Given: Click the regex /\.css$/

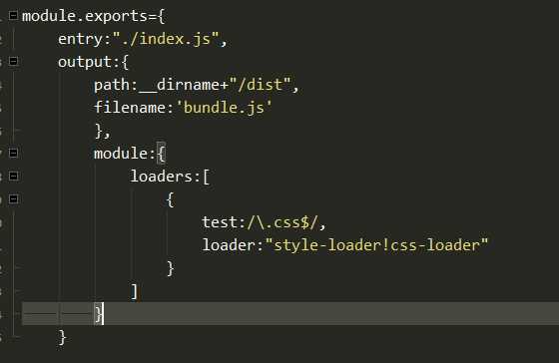Looking at the screenshot, I should (281, 222).
